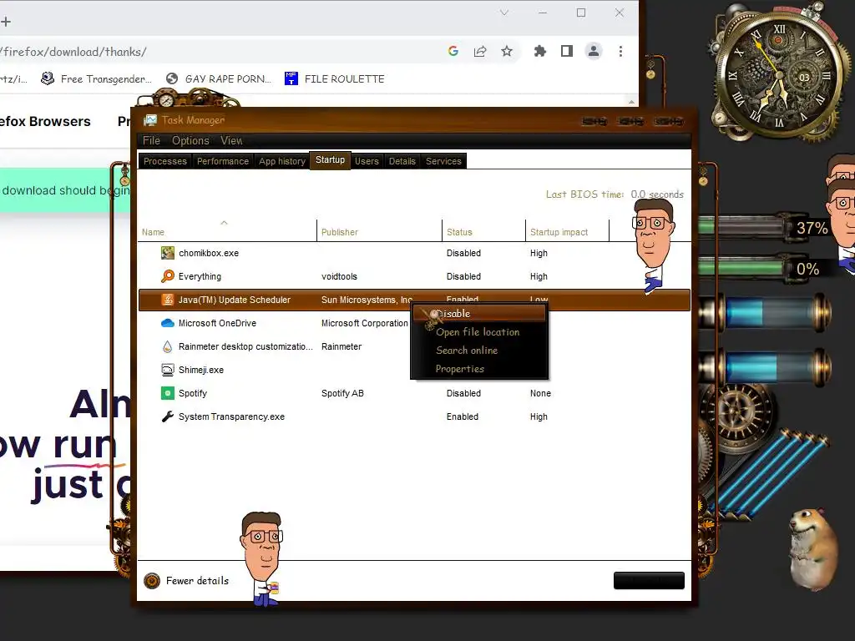Click the Microsoft OneDrive cloud icon
Viewport: 855px width, 641px height.
coord(167,323)
